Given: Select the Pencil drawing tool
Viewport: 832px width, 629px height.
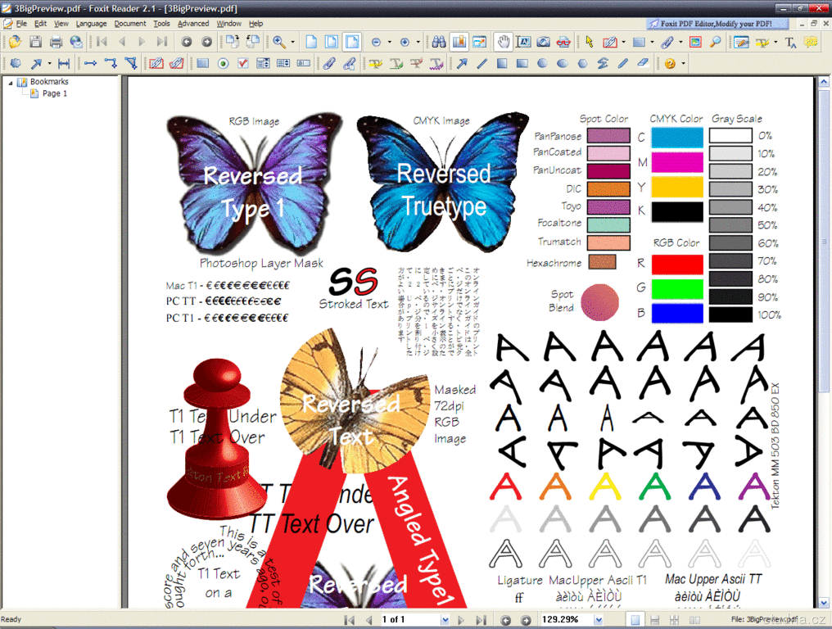Looking at the screenshot, I should pyautogui.click(x=623, y=63).
